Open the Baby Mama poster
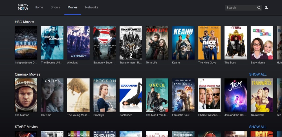Image resolution: width=282 pixels, height=137 pixels. coord(262,43)
